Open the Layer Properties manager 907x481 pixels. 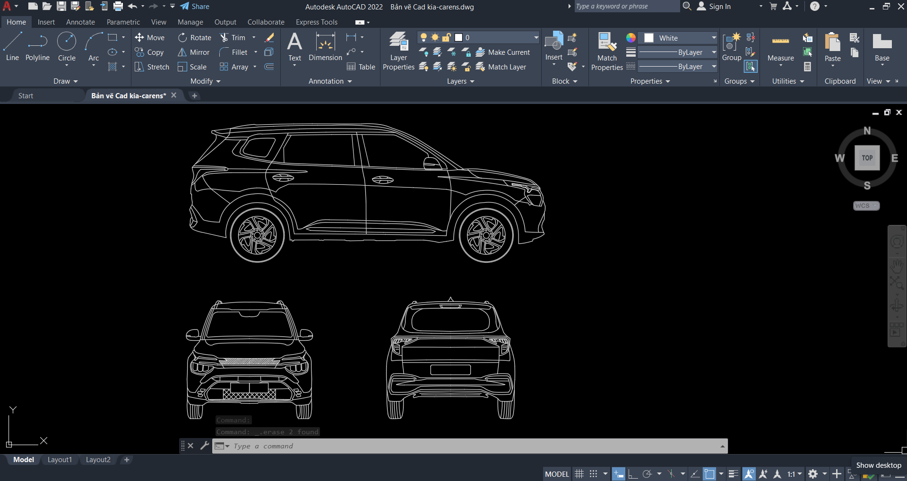398,50
